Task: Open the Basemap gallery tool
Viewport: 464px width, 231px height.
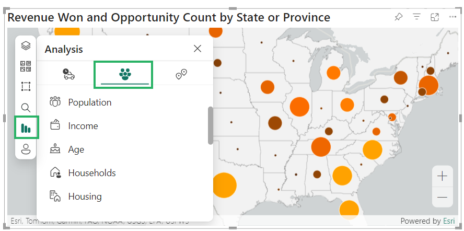Action: pos(26,66)
